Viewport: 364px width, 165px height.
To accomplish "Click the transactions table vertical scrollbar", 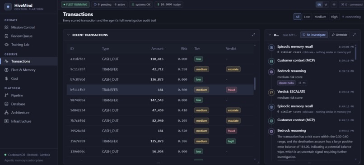I will point(255,83).
